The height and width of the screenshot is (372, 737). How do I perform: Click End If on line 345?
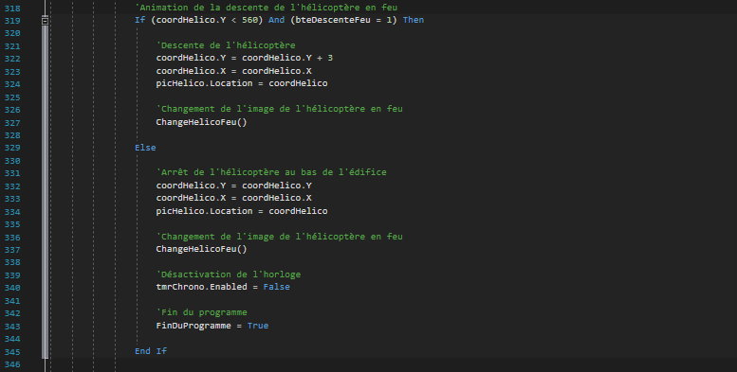click(x=151, y=351)
